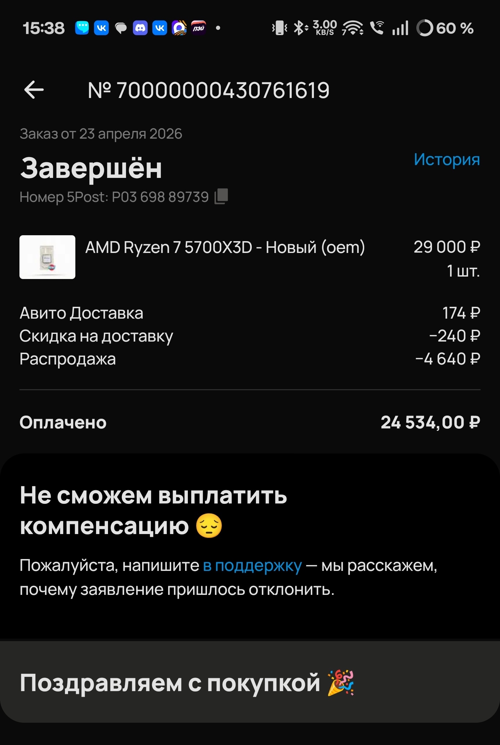The image size is (500, 745).
Task: Open the в поддержку support link
Action: [252, 566]
